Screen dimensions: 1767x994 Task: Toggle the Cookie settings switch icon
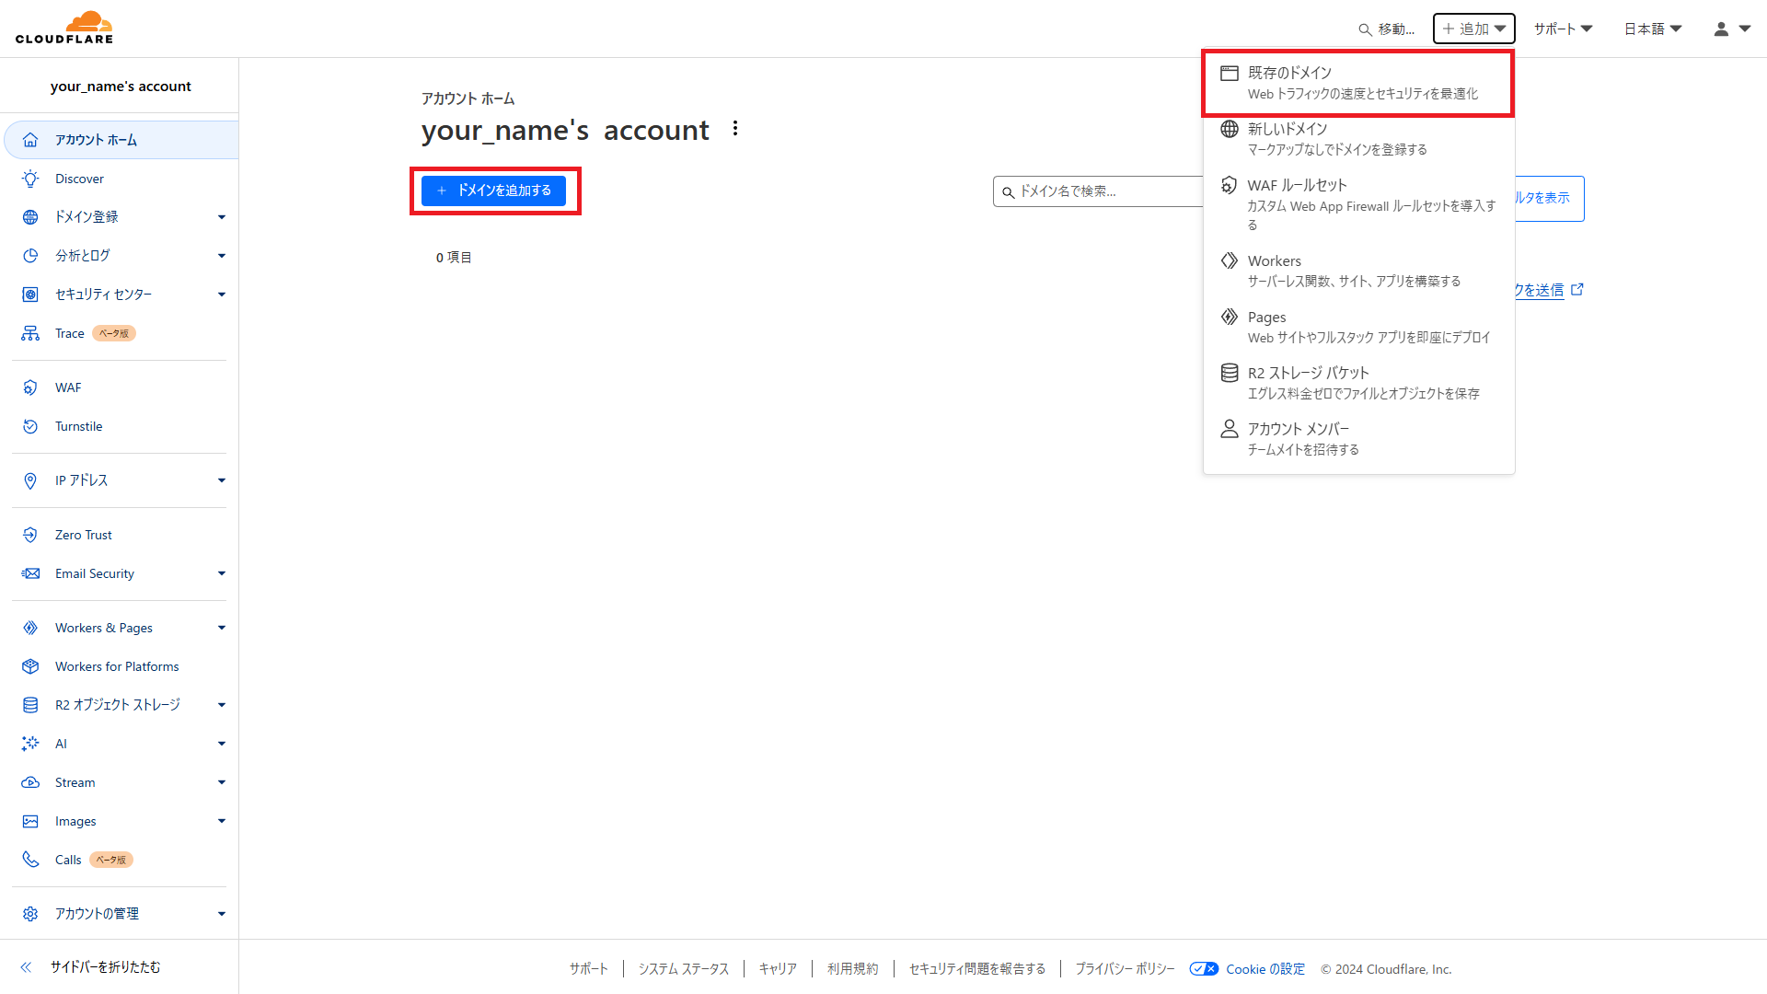click(1204, 968)
